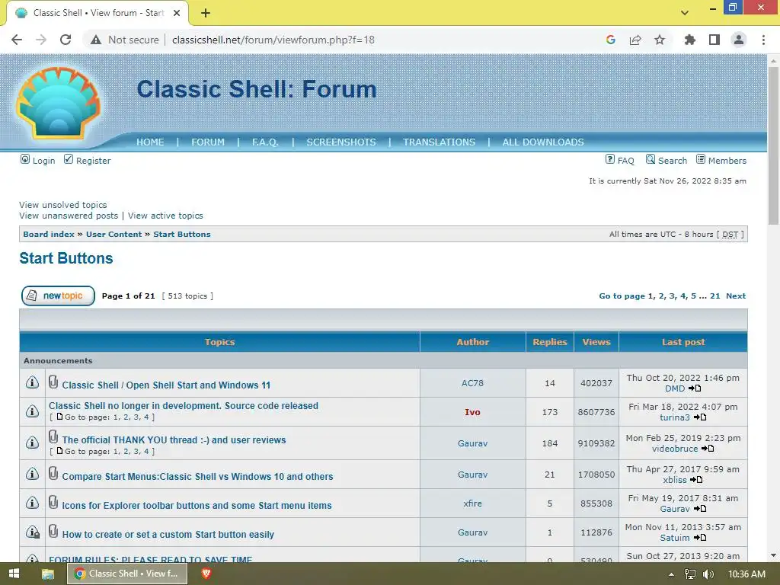The image size is (780, 585).
Task: Jump to DMD's last post arrow icon
Action: tap(695, 388)
